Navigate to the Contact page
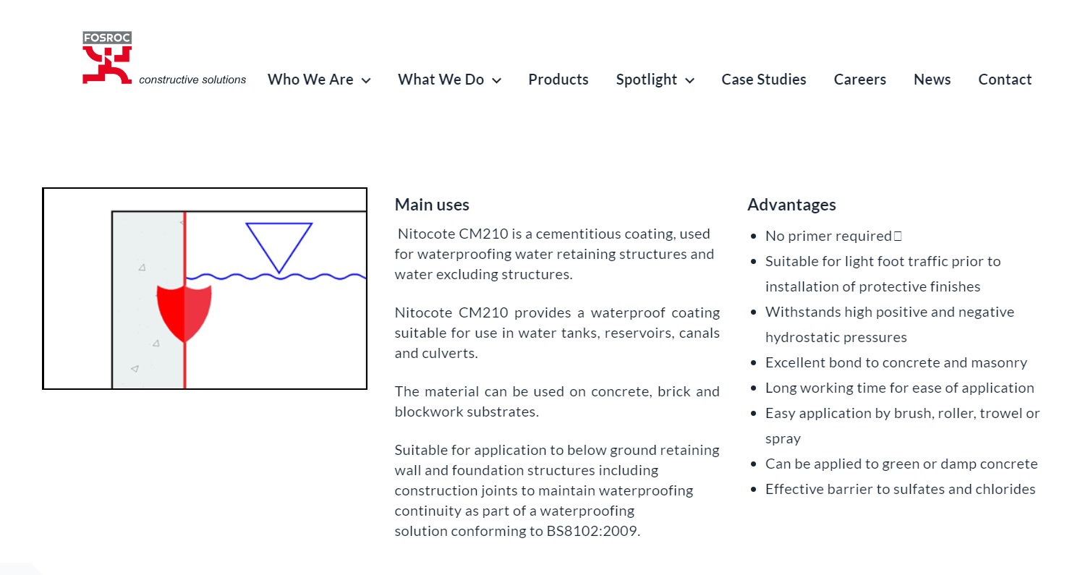 tap(1005, 80)
